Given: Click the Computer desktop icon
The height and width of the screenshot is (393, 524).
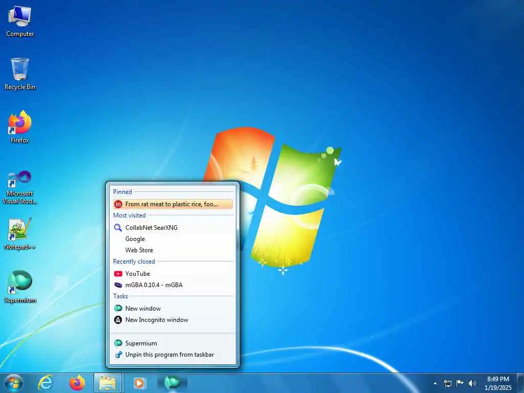Looking at the screenshot, I should point(20,21).
